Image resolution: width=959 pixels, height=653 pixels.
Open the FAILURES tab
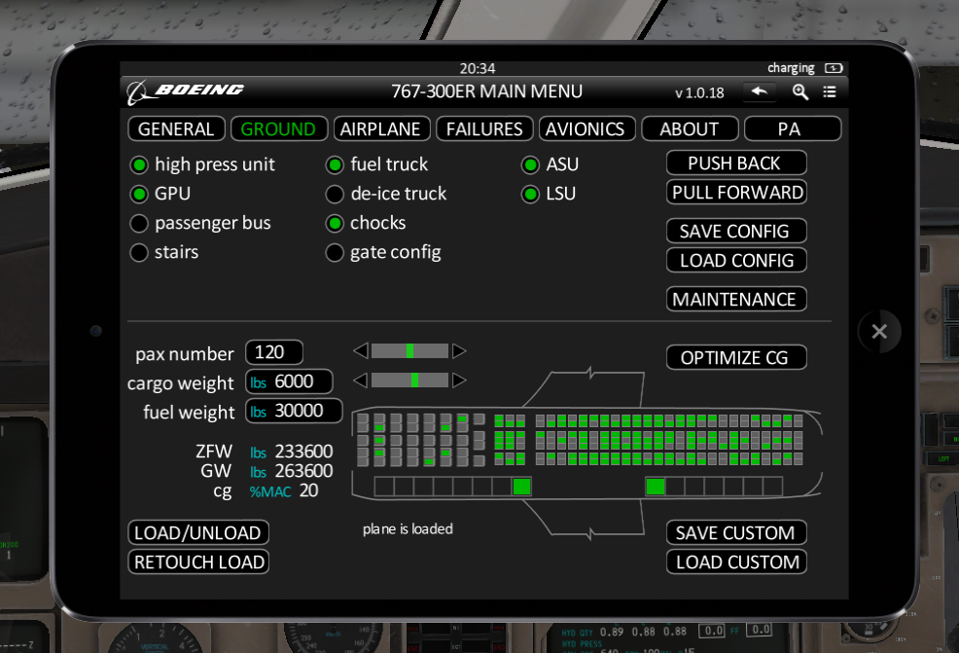(x=484, y=128)
